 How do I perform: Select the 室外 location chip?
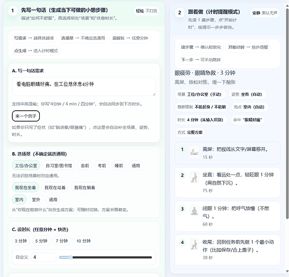(36, 199)
